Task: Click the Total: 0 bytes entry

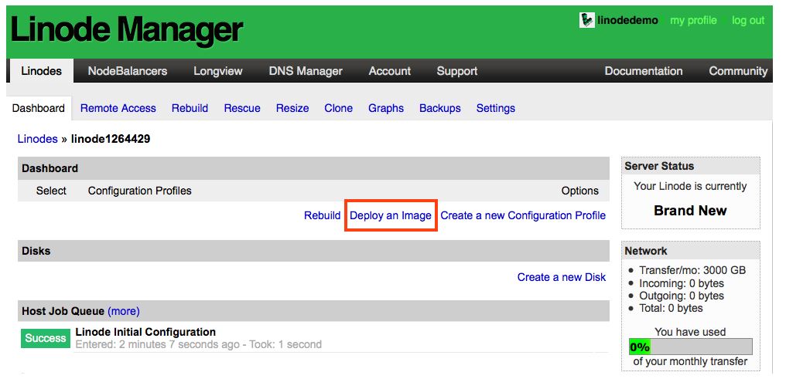Action: tap(671, 308)
